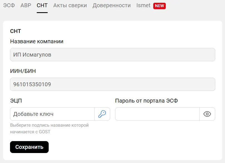Screen dimensions: 225x163
Task: Click the ИИН/БИН field with 961015350109
Action: click(112, 84)
